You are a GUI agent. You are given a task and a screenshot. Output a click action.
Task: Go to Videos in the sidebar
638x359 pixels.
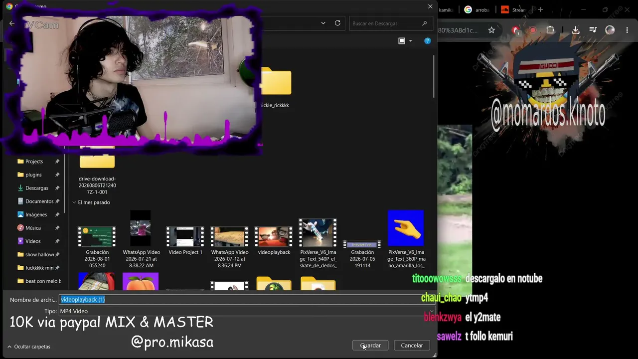(x=33, y=241)
